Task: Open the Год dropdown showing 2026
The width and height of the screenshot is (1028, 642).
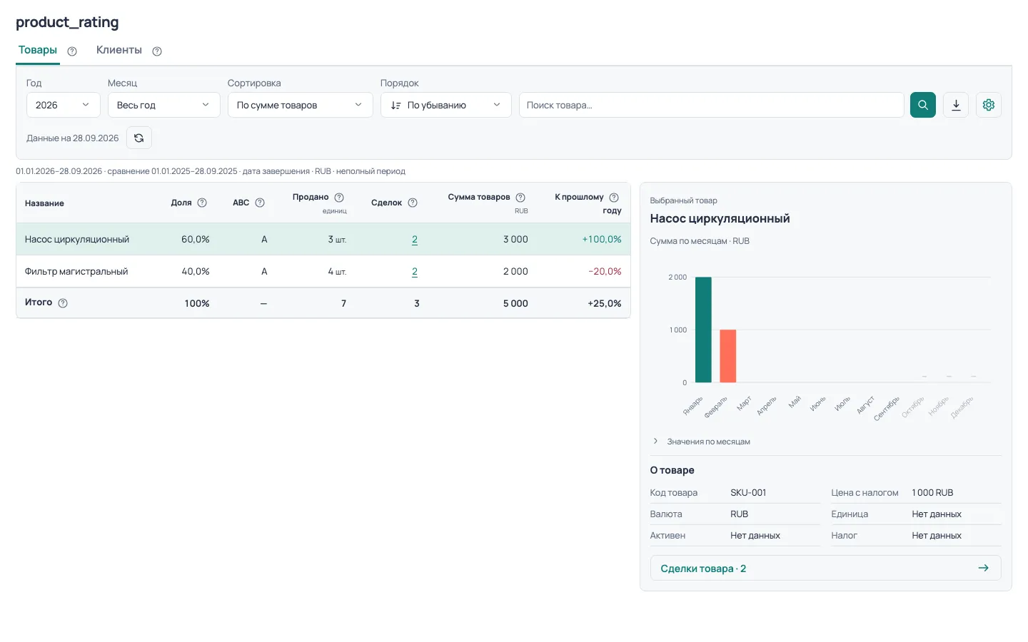Action: click(63, 105)
